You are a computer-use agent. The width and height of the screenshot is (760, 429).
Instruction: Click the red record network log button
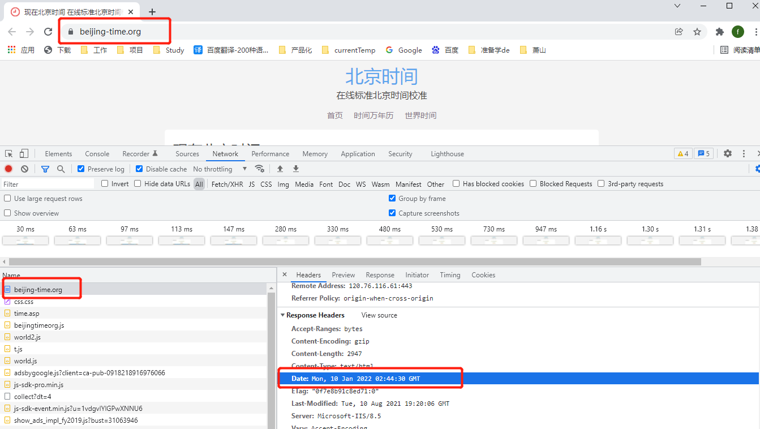click(8, 169)
